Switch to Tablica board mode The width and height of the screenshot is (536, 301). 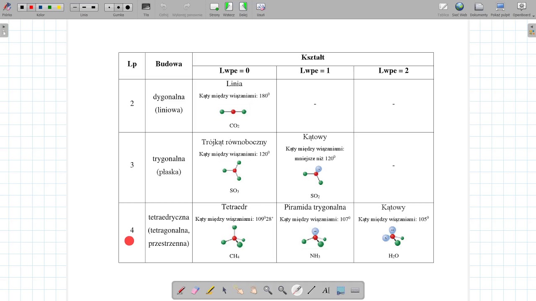[x=443, y=9]
